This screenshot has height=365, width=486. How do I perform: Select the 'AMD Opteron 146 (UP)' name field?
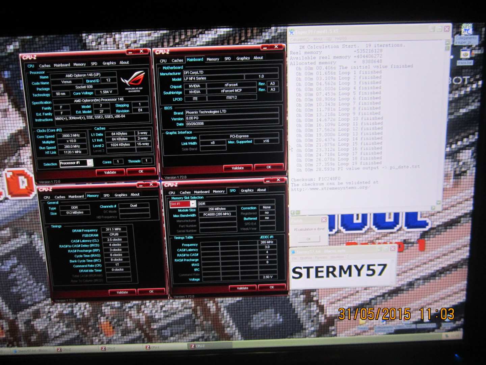pyautogui.click(x=83, y=75)
